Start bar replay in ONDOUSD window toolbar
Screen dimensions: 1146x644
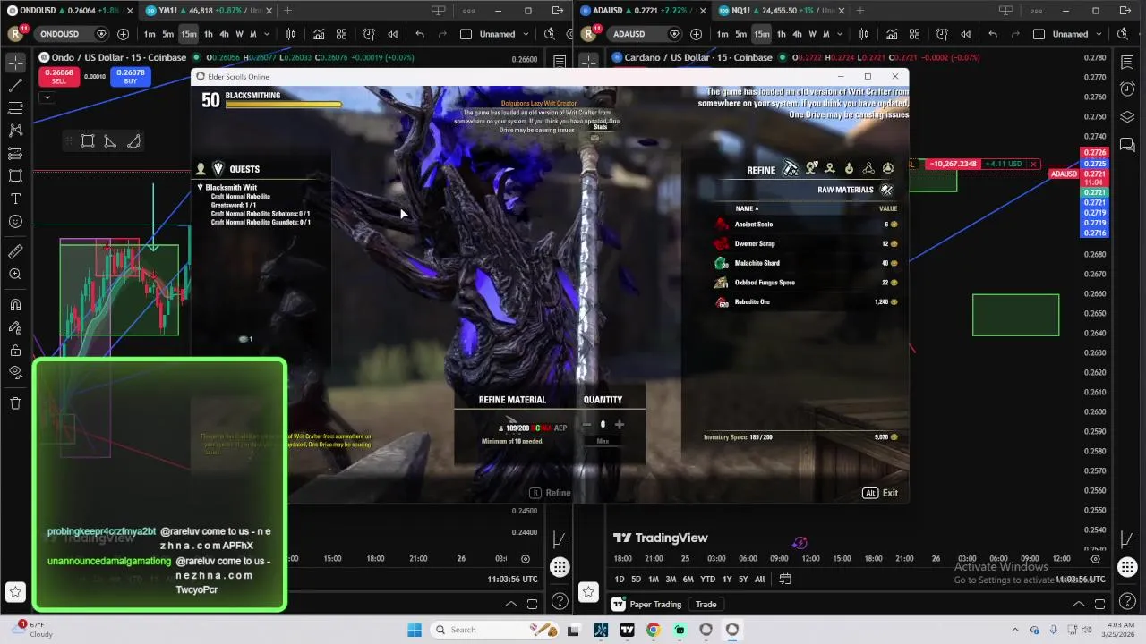(x=392, y=34)
